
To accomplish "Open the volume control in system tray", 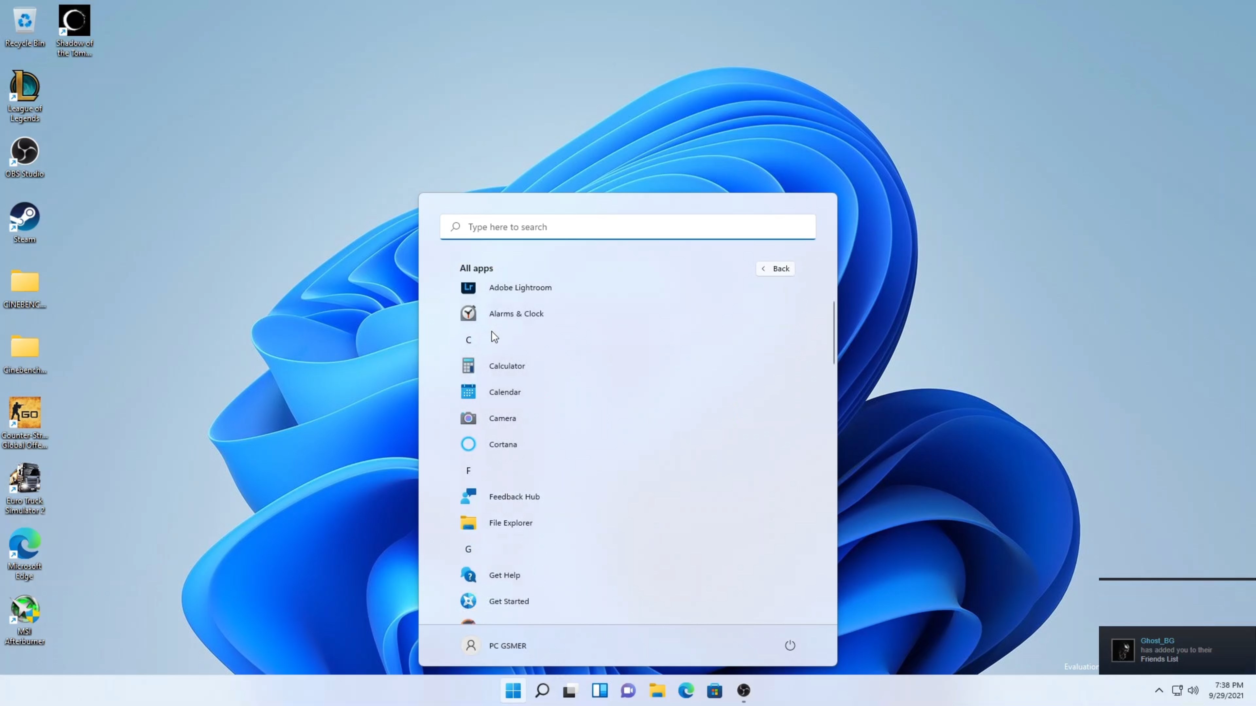I will 1193,690.
